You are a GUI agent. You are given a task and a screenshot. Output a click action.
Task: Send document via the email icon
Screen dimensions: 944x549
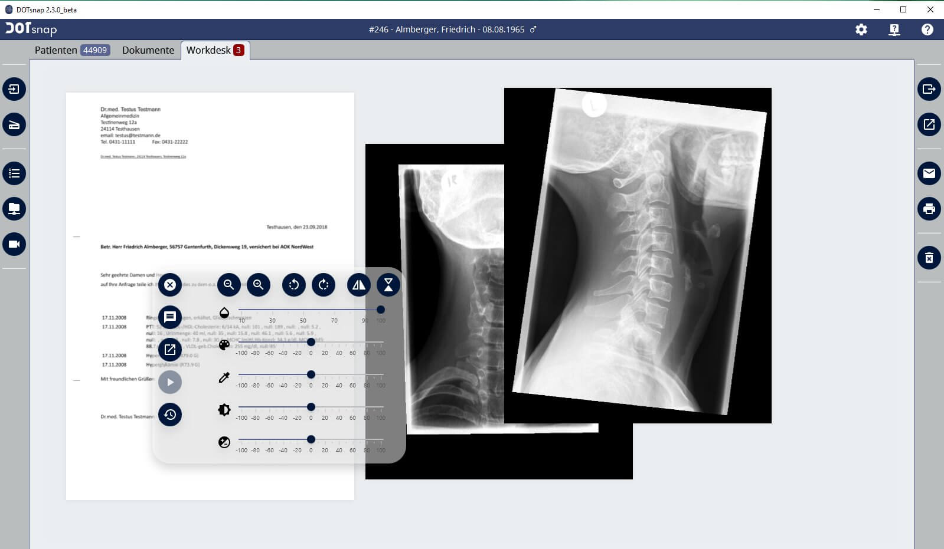click(x=929, y=173)
